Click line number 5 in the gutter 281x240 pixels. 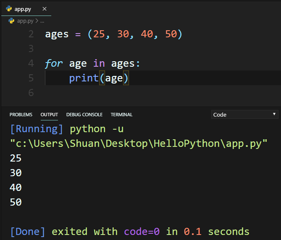(x=31, y=78)
